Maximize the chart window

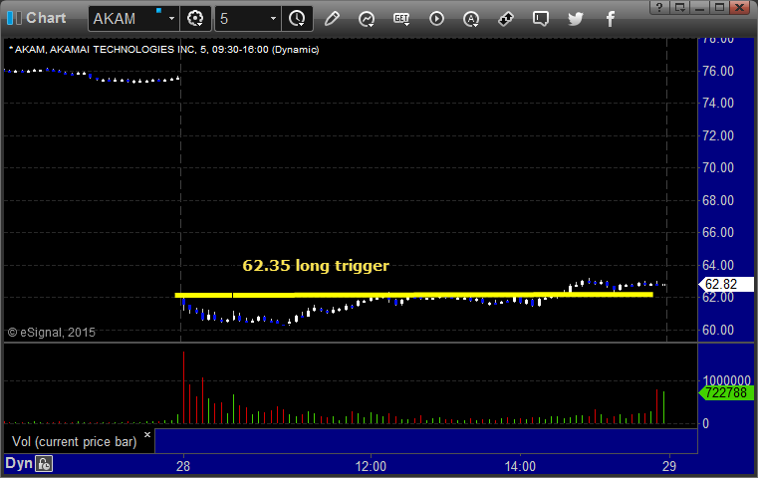[720, 7]
